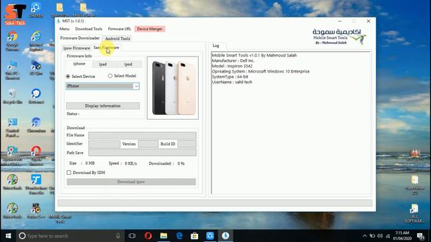Open ALL SOFTWARE folder on desktop
431x242 pixels.
[x=414, y=214]
